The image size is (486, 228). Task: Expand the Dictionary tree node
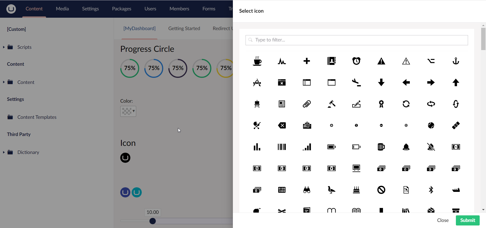click(x=4, y=152)
